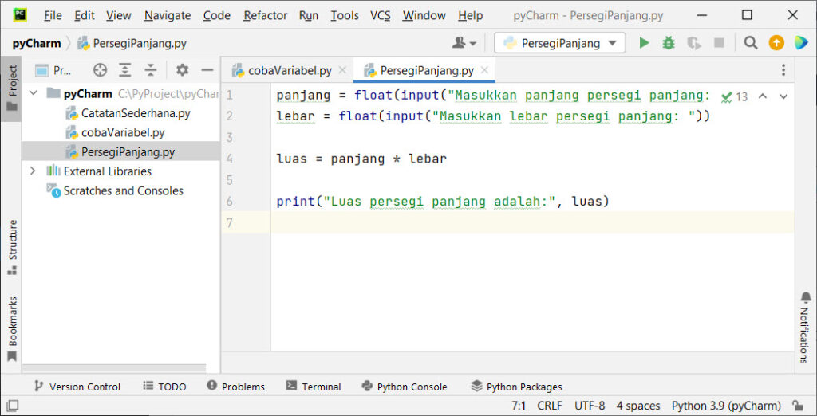Viewport: 817px width, 416px height.
Task: Toggle the Project tool window side tab
Action: 12,88
